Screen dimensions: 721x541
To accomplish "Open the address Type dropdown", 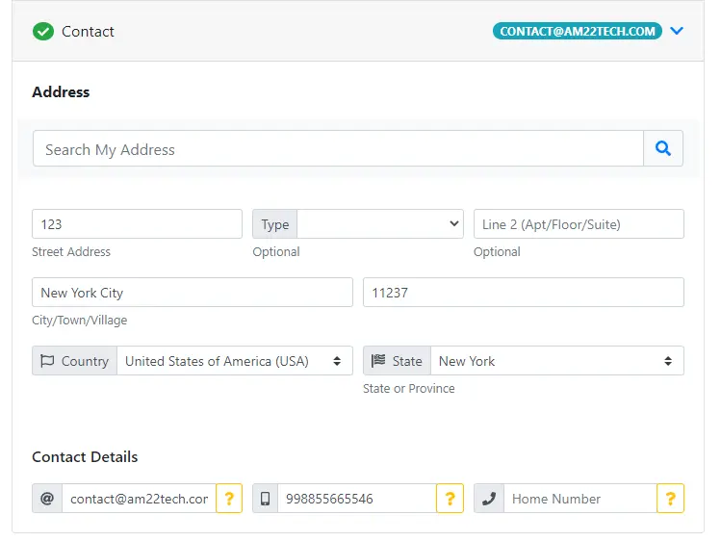I will pyautogui.click(x=380, y=224).
